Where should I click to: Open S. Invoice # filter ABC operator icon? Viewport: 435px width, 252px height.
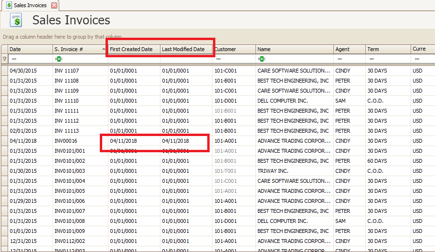59,59
